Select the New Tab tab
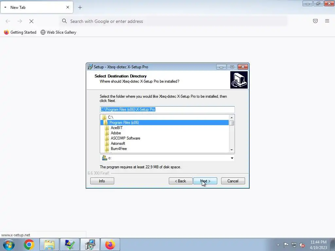 37,7
